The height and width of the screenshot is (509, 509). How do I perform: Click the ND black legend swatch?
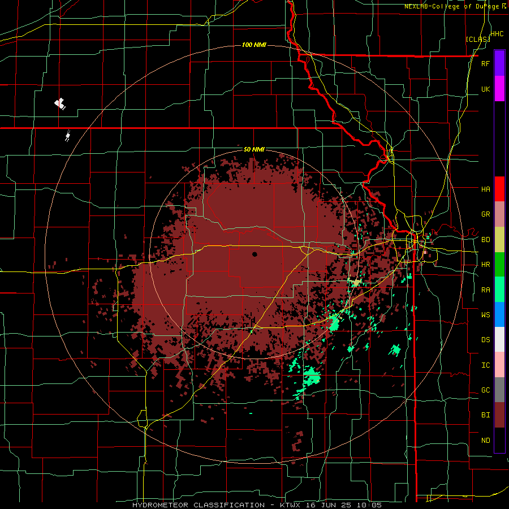(499, 440)
